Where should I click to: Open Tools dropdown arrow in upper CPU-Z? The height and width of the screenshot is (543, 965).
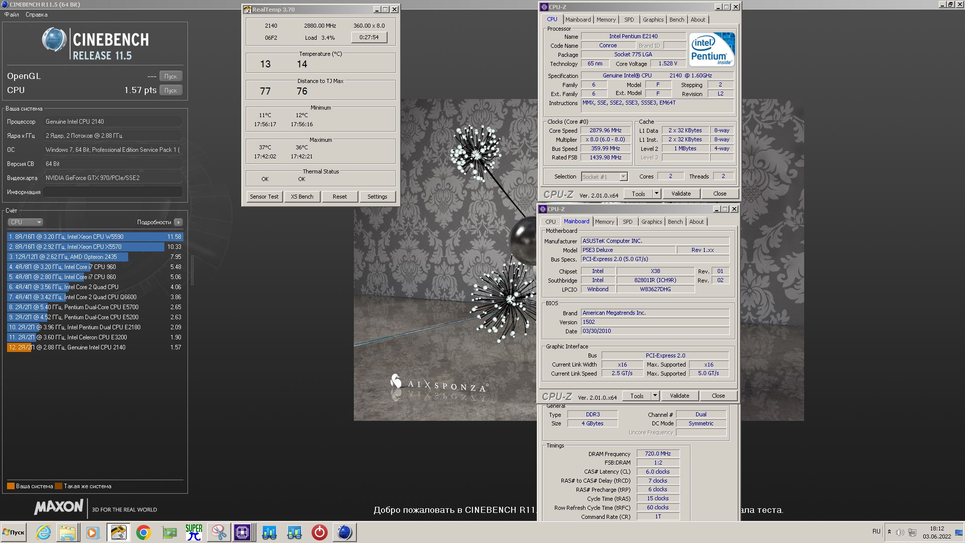pyautogui.click(x=656, y=194)
